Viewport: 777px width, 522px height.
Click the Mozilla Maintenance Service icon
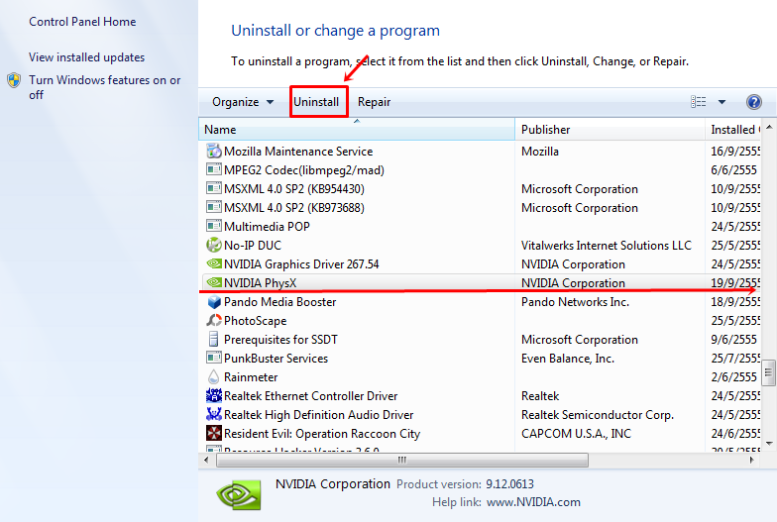pyautogui.click(x=214, y=151)
